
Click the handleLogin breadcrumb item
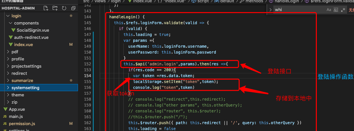(x=284, y=1)
